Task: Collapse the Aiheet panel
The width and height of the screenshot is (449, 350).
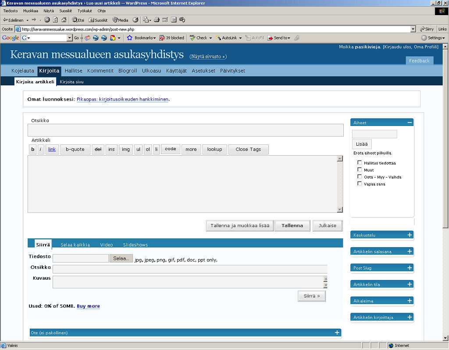Action: click(410, 122)
